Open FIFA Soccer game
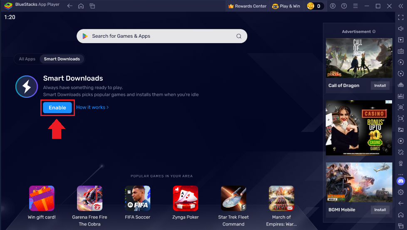Image resolution: width=407 pixels, height=230 pixels. click(x=138, y=198)
